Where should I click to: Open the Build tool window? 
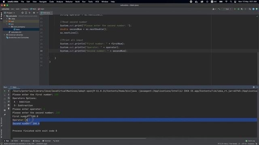tap(56, 141)
